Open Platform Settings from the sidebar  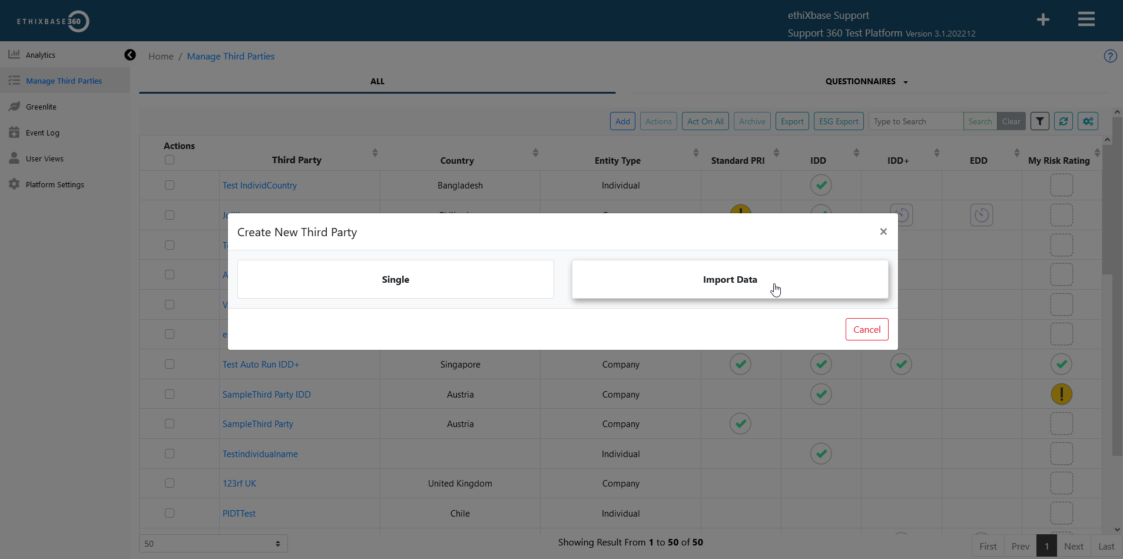coord(55,184)
